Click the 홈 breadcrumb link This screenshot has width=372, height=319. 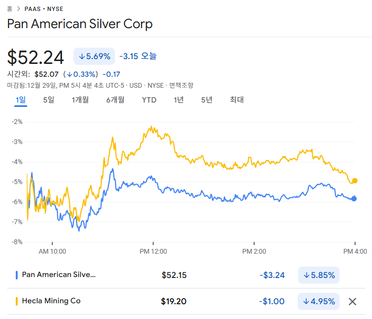10,9
